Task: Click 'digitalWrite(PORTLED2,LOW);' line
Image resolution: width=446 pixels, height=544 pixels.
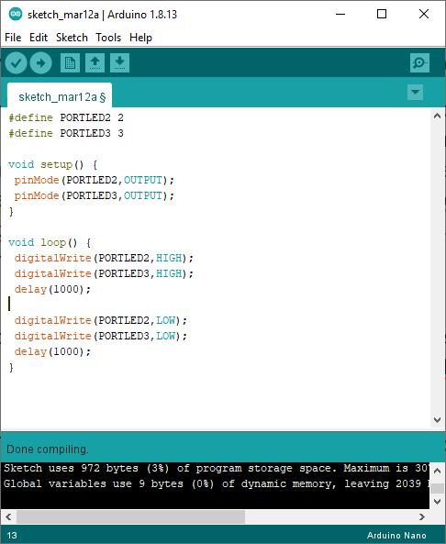Action: 101,320
